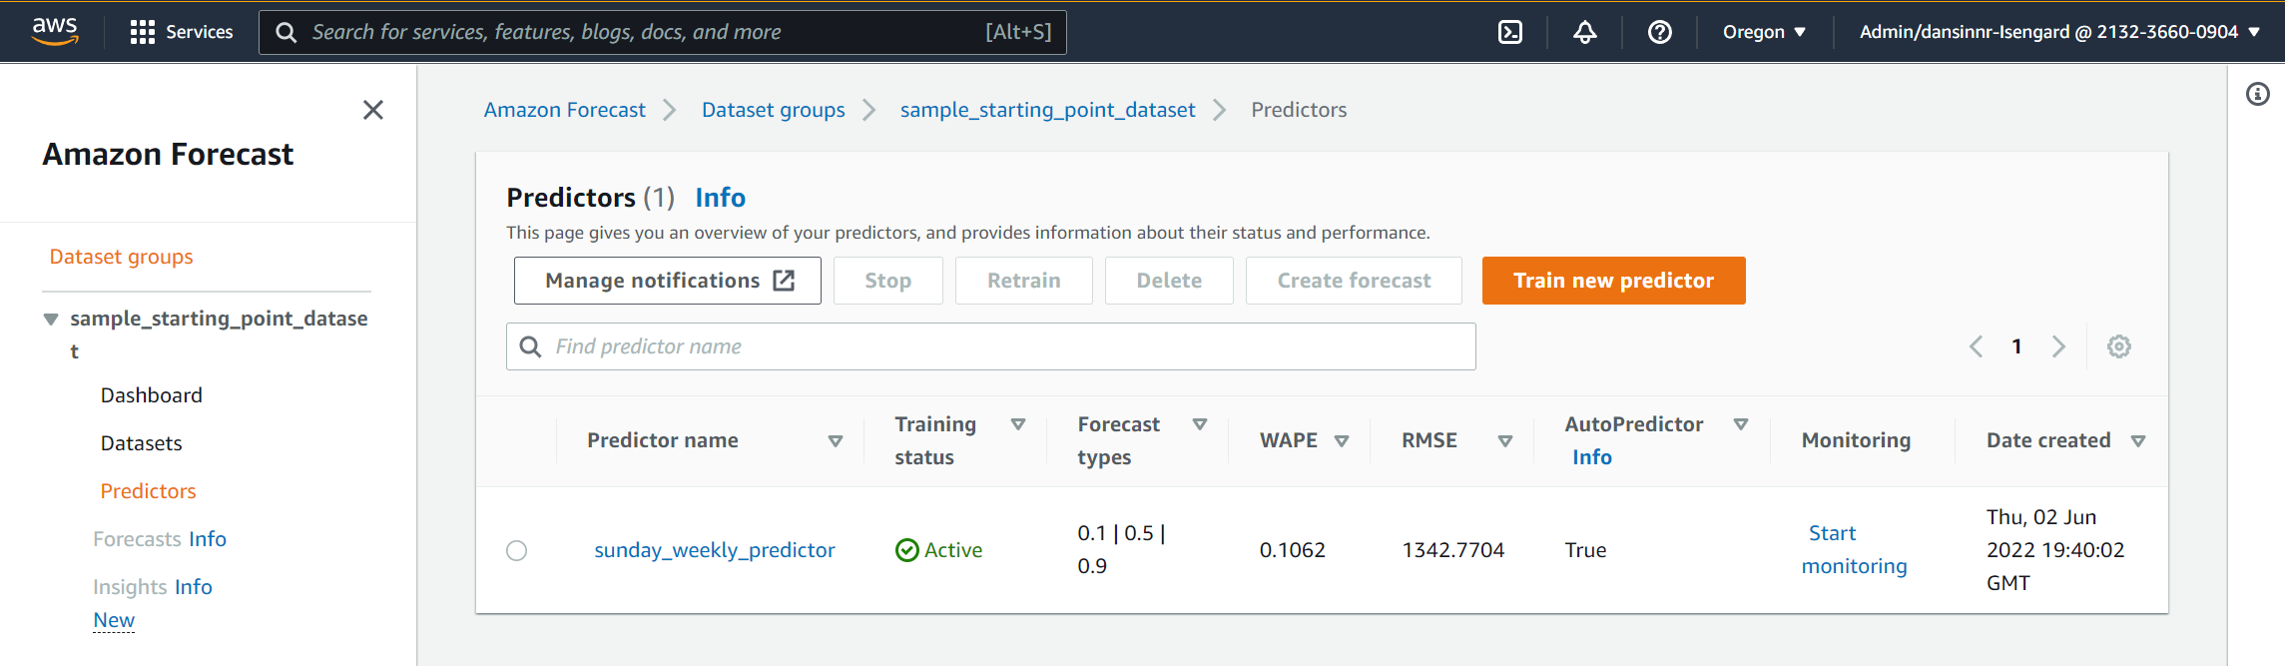This screenshot has height=666, width=2285.
Task: Click the New link under Insights
Action: (114, 620)
